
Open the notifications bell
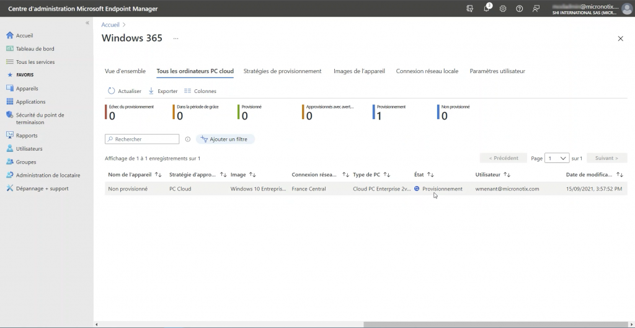(x=486, y=9)
